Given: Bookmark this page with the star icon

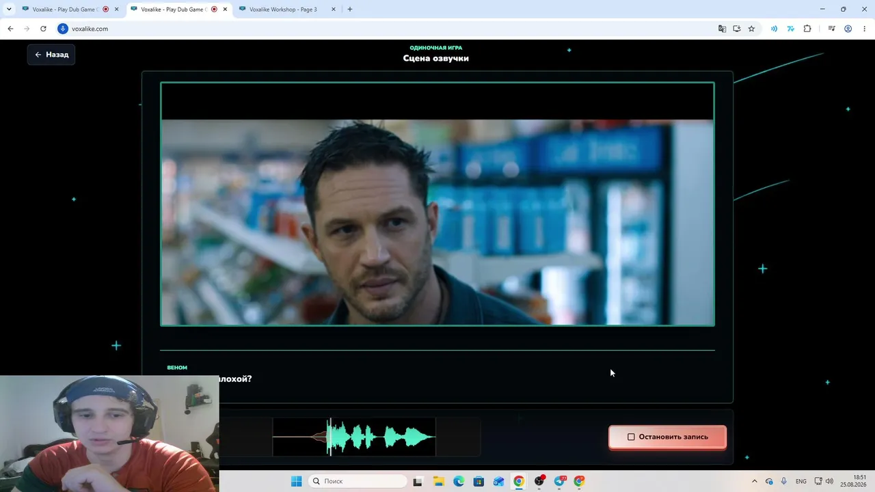Looking at the screenshot, I should 751,29.
